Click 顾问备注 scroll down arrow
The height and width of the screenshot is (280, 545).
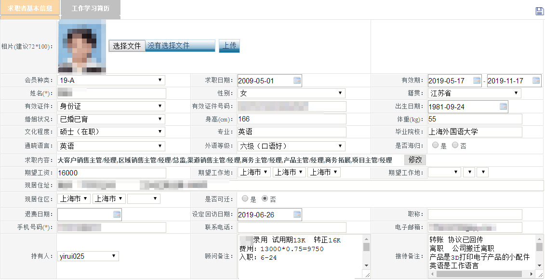366,266
